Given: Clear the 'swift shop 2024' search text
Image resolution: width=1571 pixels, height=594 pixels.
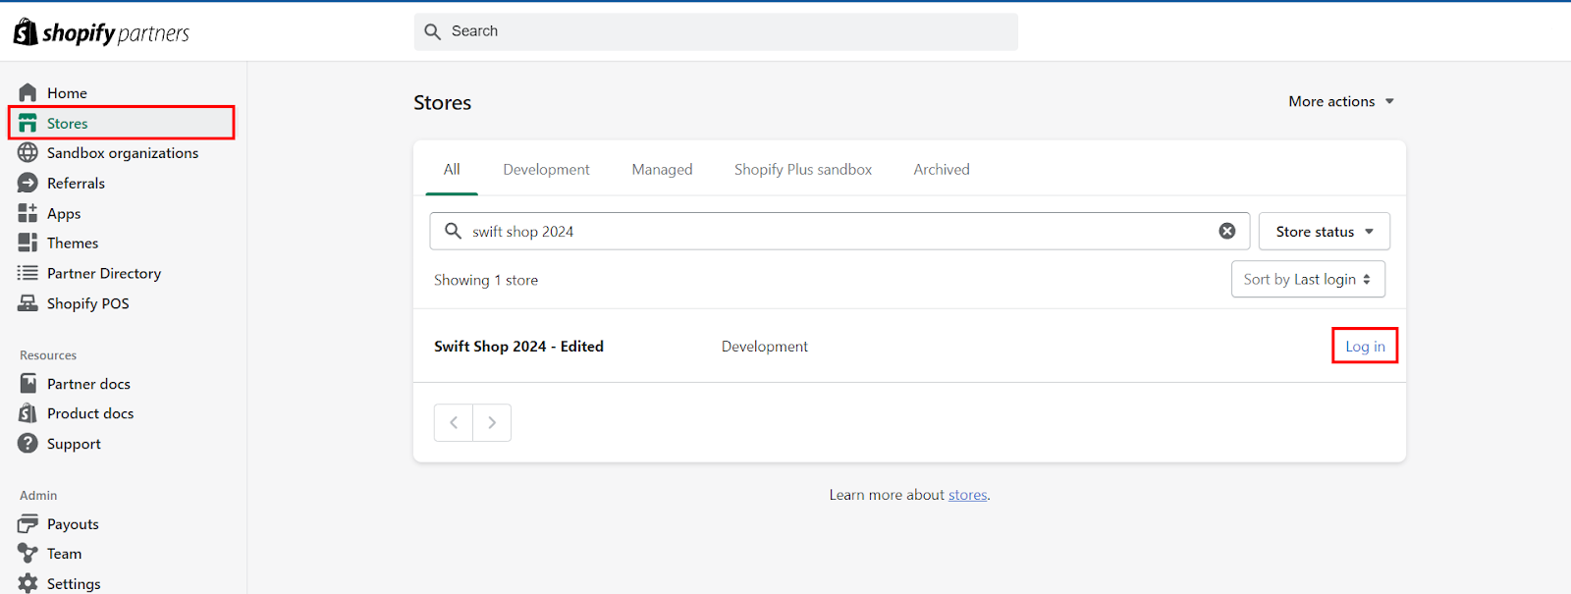Looking at the screenshot, I should 1227,231.
